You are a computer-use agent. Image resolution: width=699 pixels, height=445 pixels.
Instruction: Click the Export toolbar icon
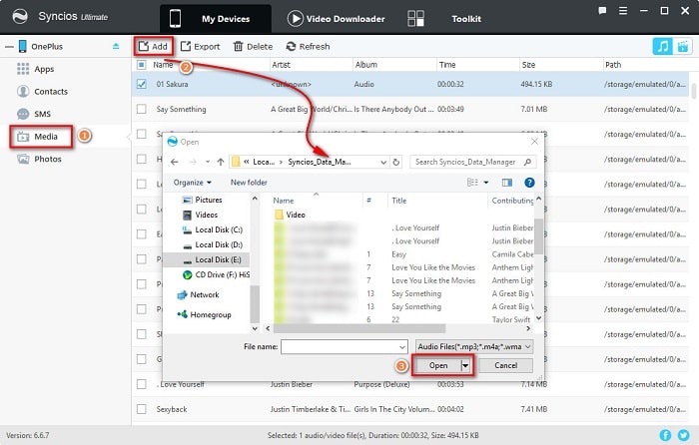tap(200, 46)
